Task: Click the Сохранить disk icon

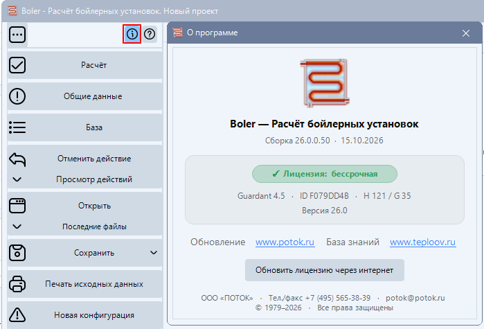Action: (17, 253)
